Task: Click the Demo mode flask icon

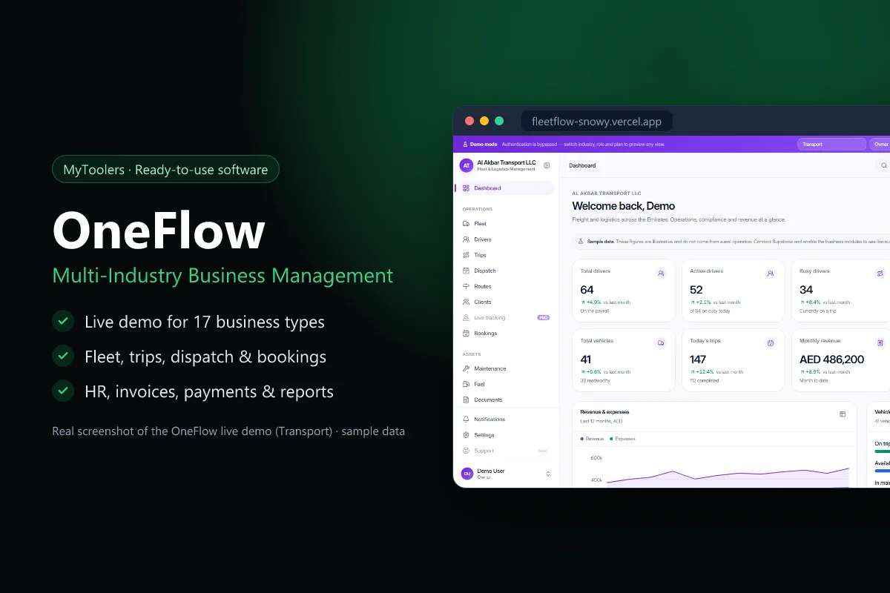Action: [465, 145]
